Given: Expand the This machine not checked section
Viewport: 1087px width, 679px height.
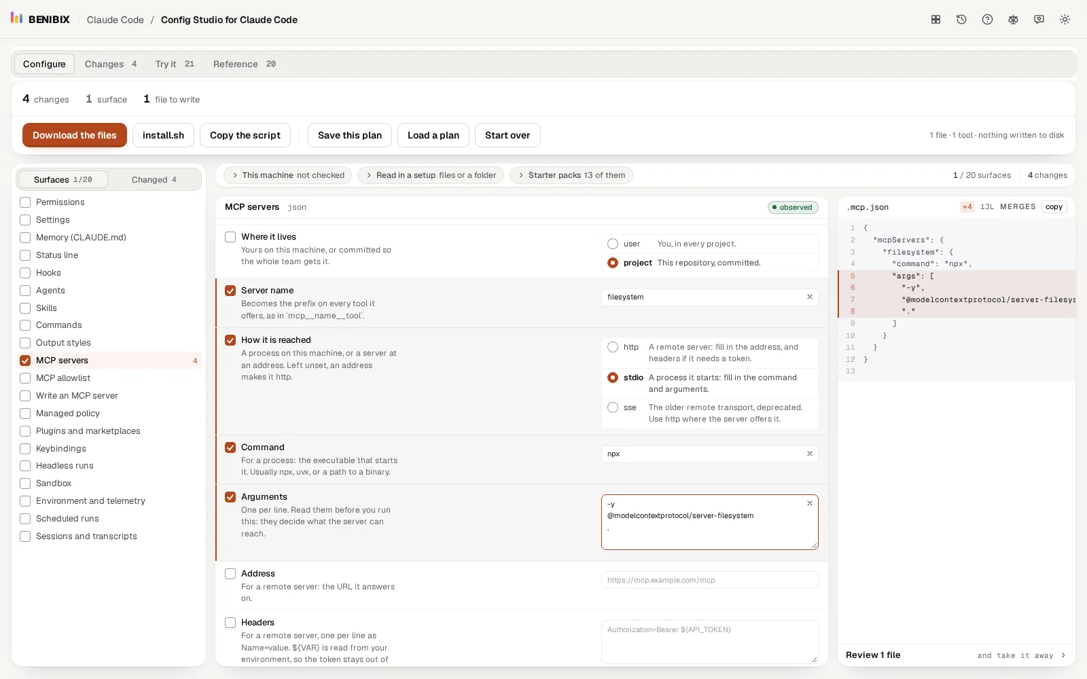Looking at the screenshot, I should 288,175.
